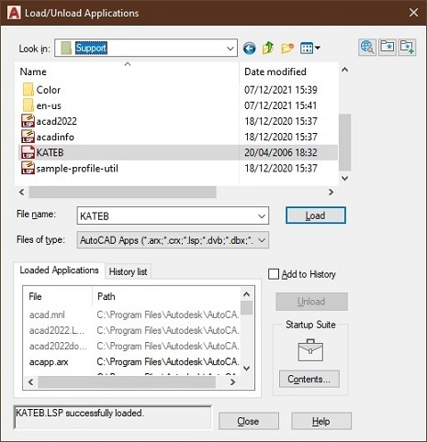Open Startup Suite Contents button
The image size is (427, 442).
pos(309,379)
